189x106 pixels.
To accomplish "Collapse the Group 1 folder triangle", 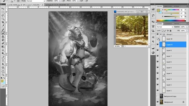I will click(161, 34).
